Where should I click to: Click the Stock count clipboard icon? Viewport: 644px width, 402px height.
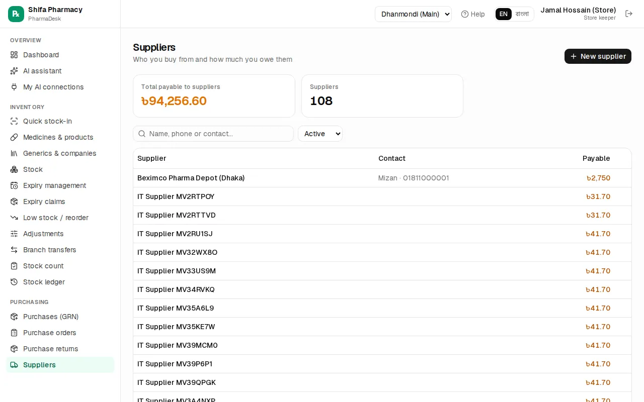[14, 266]
